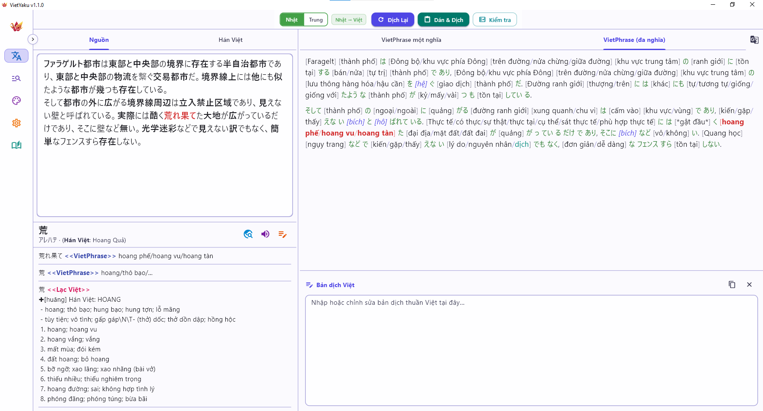763x411 pixels.
Task: Click the Dán & Dịch button
Action: pos(444,20)
